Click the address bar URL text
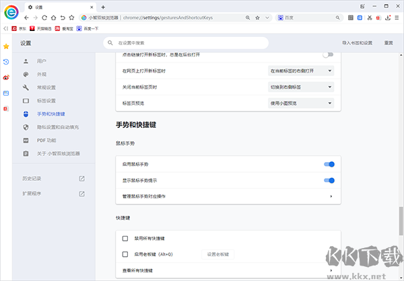 (168, 17)
